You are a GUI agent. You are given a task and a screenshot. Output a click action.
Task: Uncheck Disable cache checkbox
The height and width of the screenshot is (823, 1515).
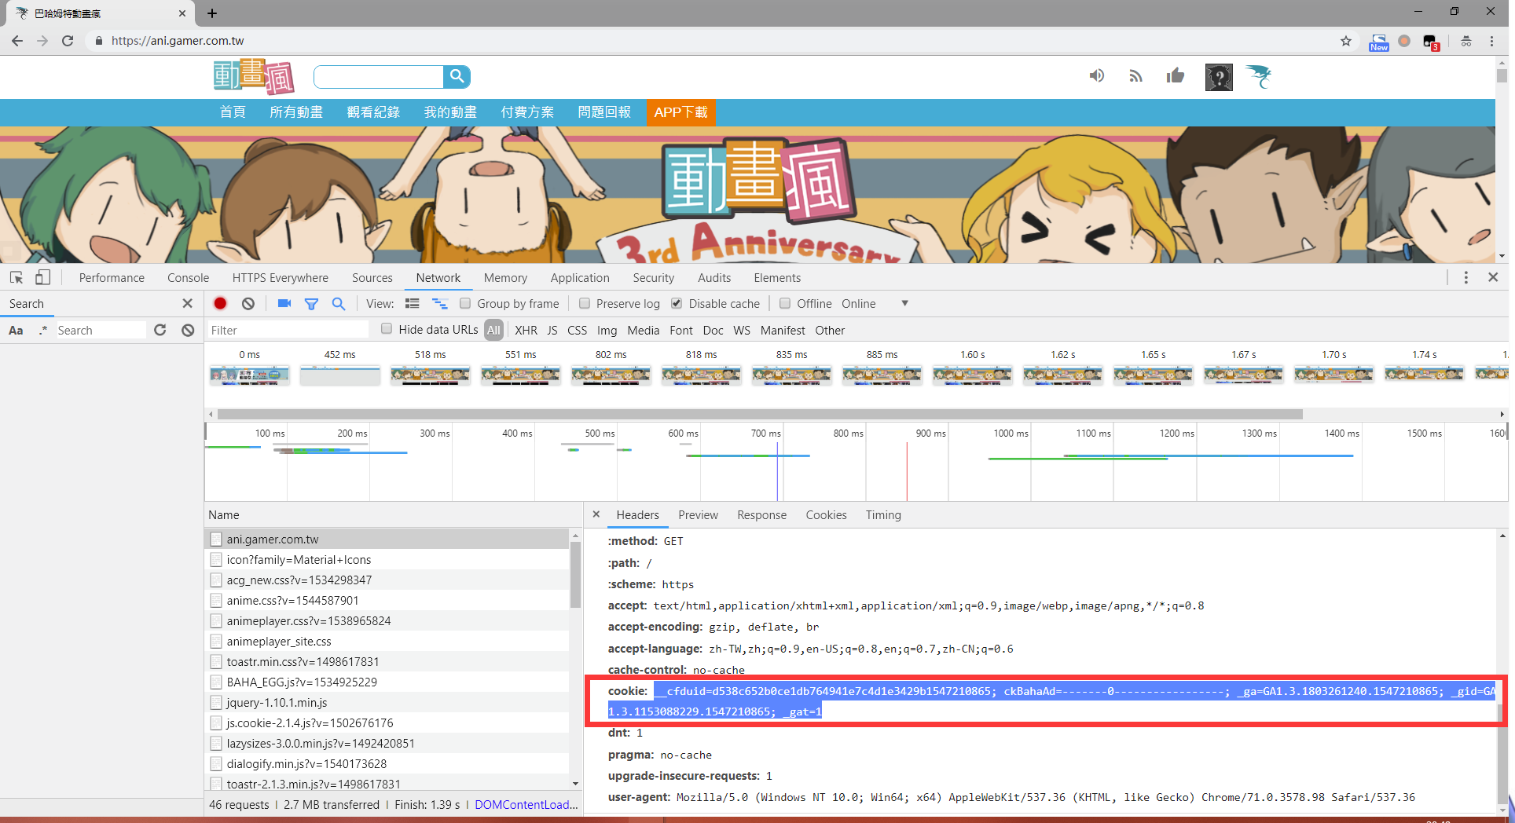[x=677, y=304]
